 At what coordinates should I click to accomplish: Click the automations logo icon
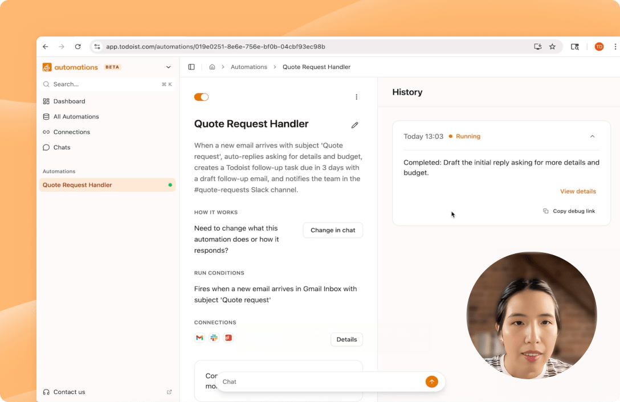47,67
